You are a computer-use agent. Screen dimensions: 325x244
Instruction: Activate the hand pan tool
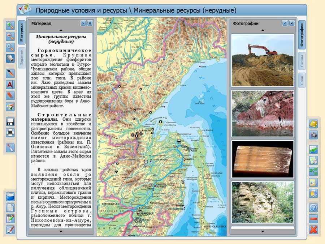pyautogui.click(x=10, y=59)
